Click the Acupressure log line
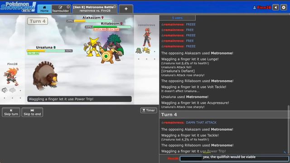This screenshot has width=290, height=163. tap(195, 103)
